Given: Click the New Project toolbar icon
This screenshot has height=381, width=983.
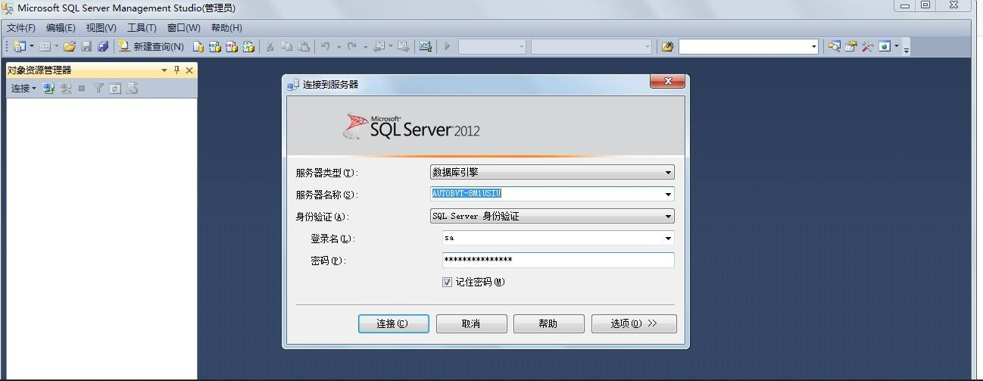Looking at the screenshot, I should tap(19, 46).
